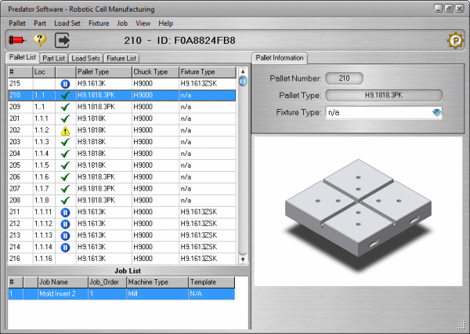Click the Predator gear logo icon
The width and height of the screenshot is (470, 334).
(x=454, y=41)
